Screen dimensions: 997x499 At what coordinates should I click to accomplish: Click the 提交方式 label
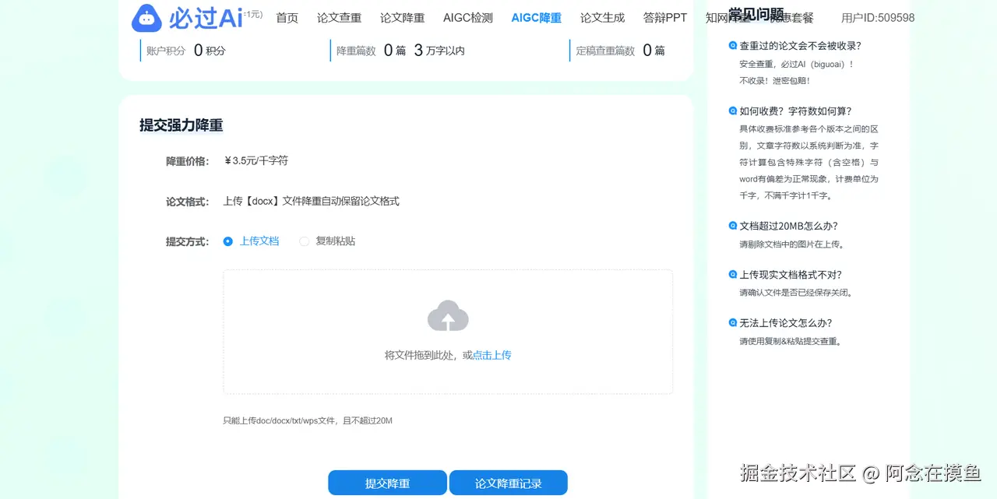point(188,241)
